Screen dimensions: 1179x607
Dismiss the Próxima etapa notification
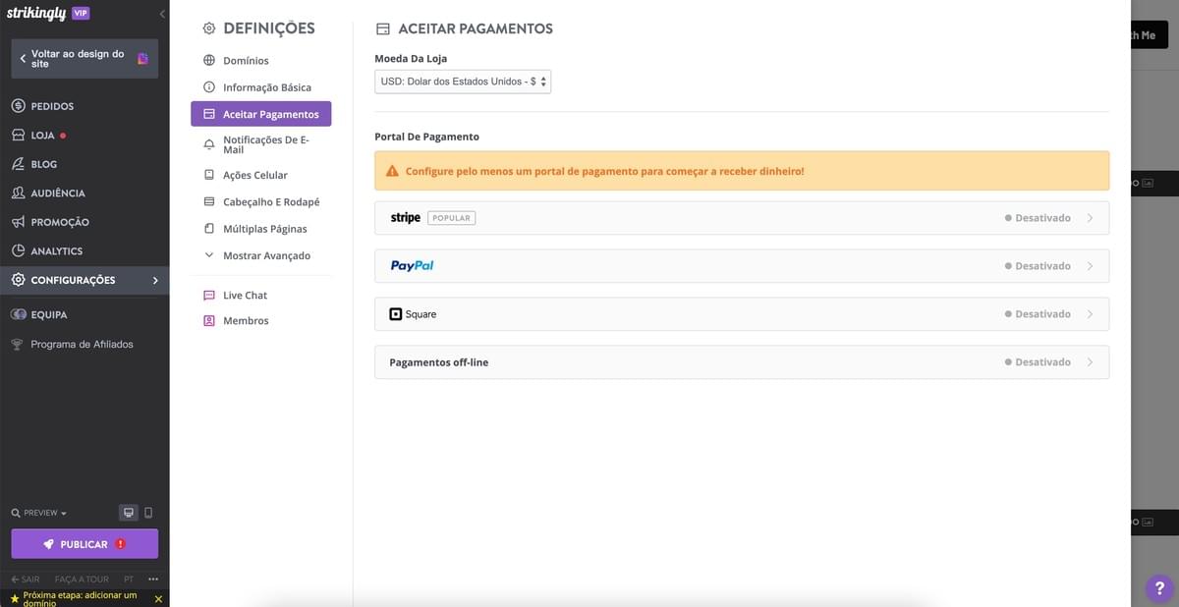coord(157,598)
